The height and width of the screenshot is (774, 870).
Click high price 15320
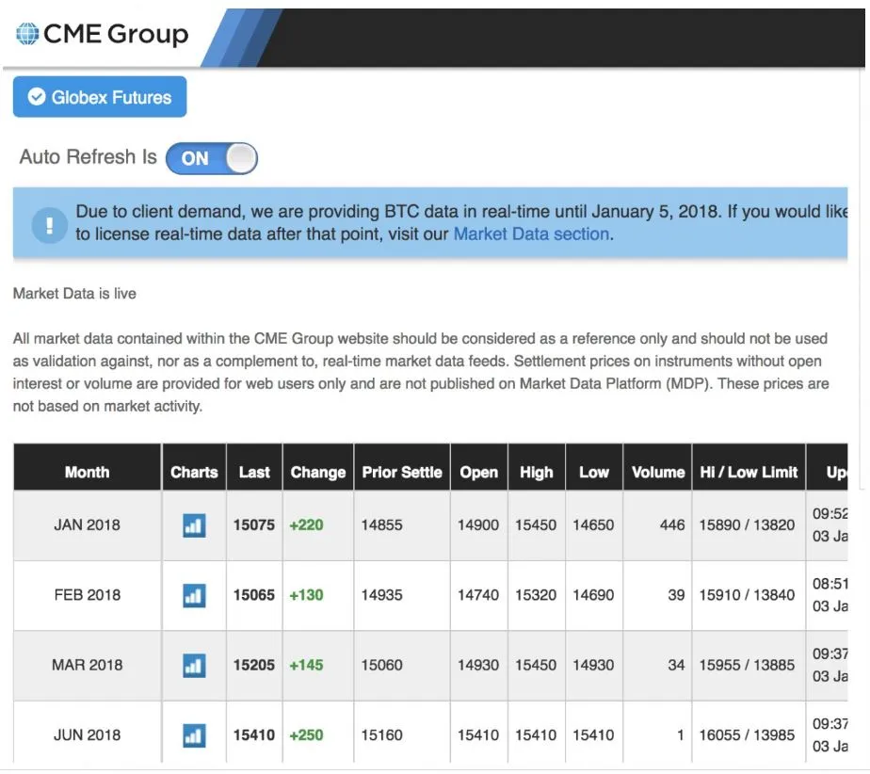(x=536, y=595)
